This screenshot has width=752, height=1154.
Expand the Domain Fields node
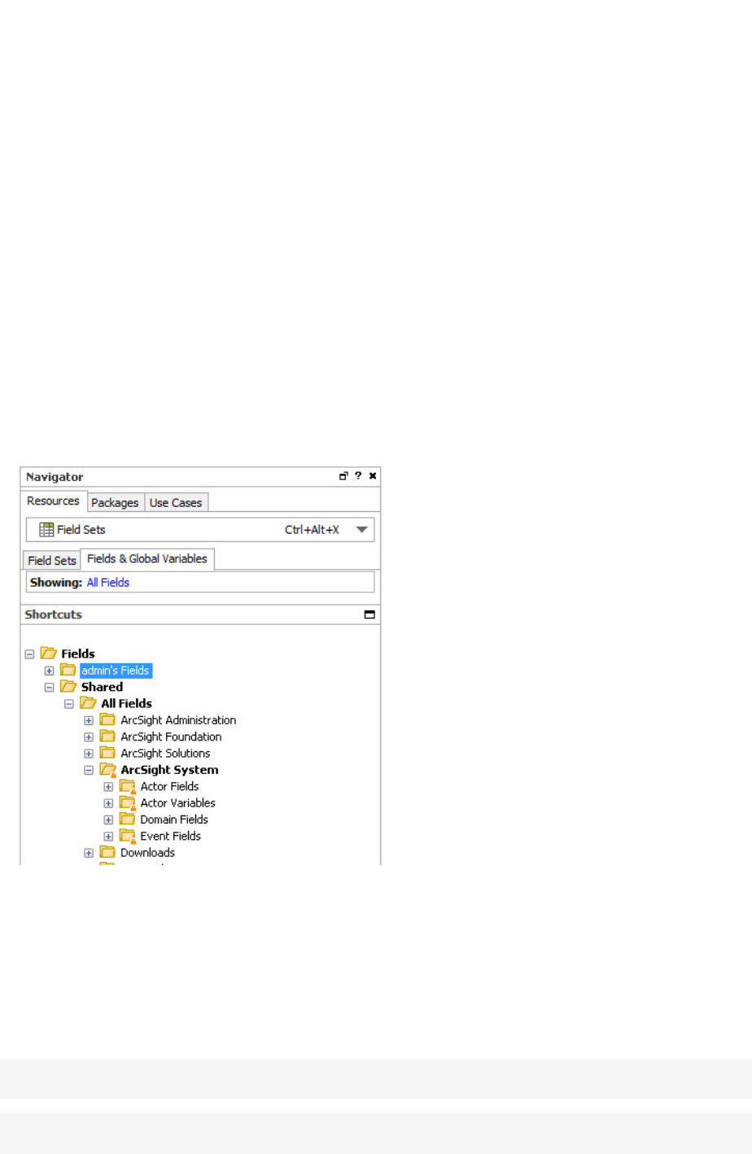pos(108,820)
